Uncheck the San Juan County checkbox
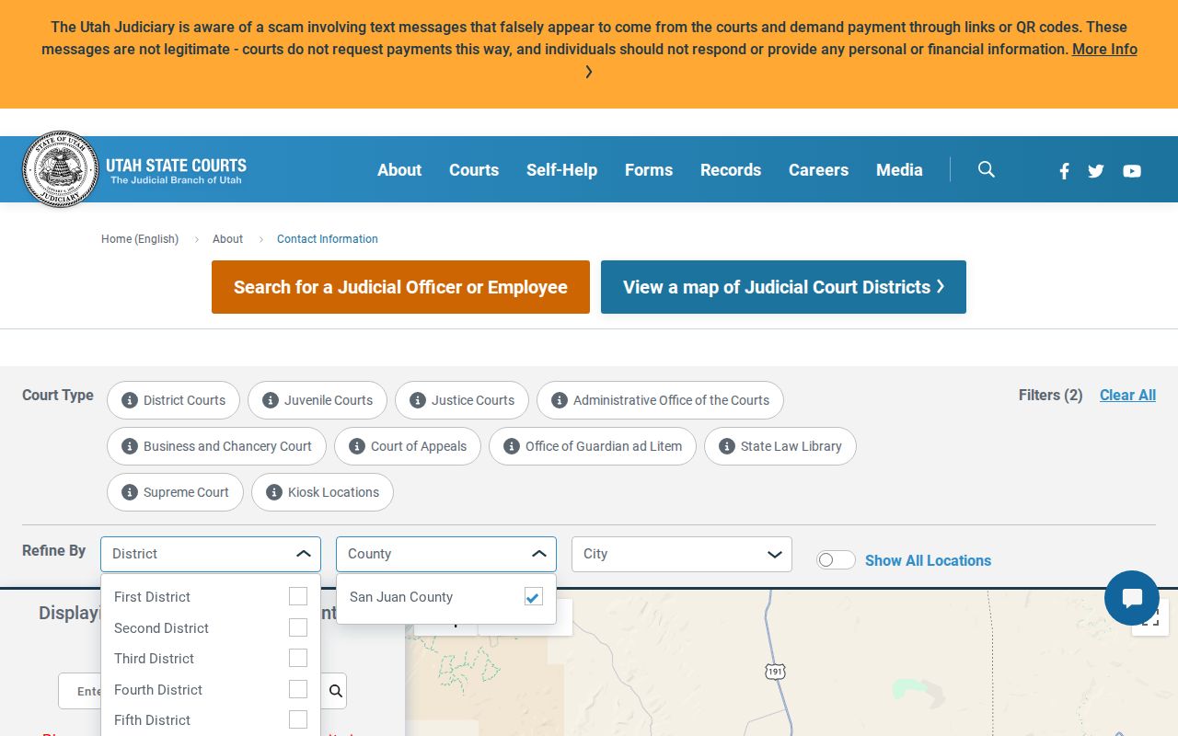1178x736 pixels. (534, 597)
